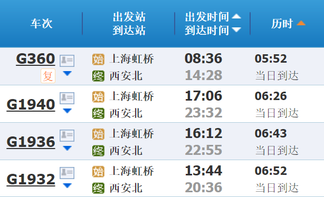Click 西安北 station in G1932 row

[126, 188]
